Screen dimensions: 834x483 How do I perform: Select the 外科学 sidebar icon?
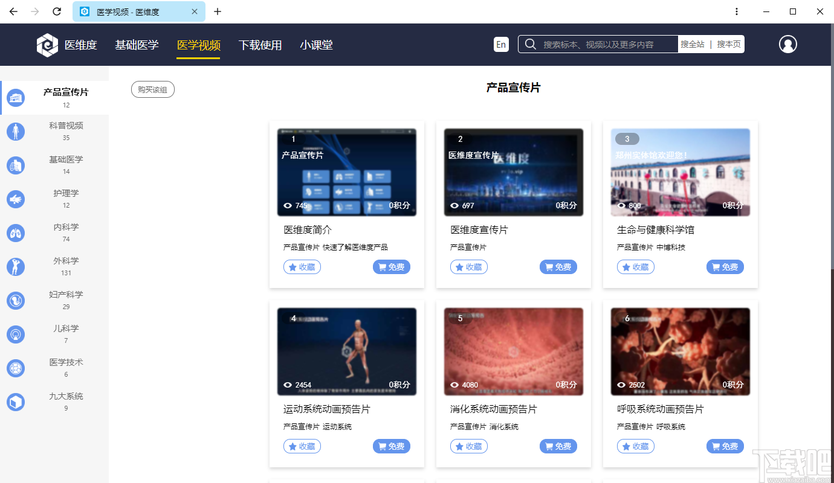[x=16, y=266]
